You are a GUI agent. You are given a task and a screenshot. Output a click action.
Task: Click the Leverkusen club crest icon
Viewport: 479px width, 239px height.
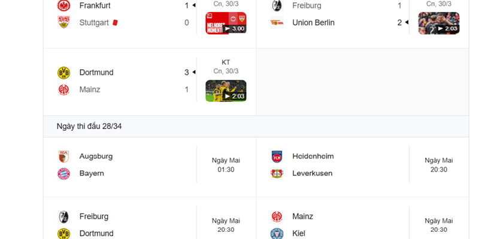click(x=277, y=174)
